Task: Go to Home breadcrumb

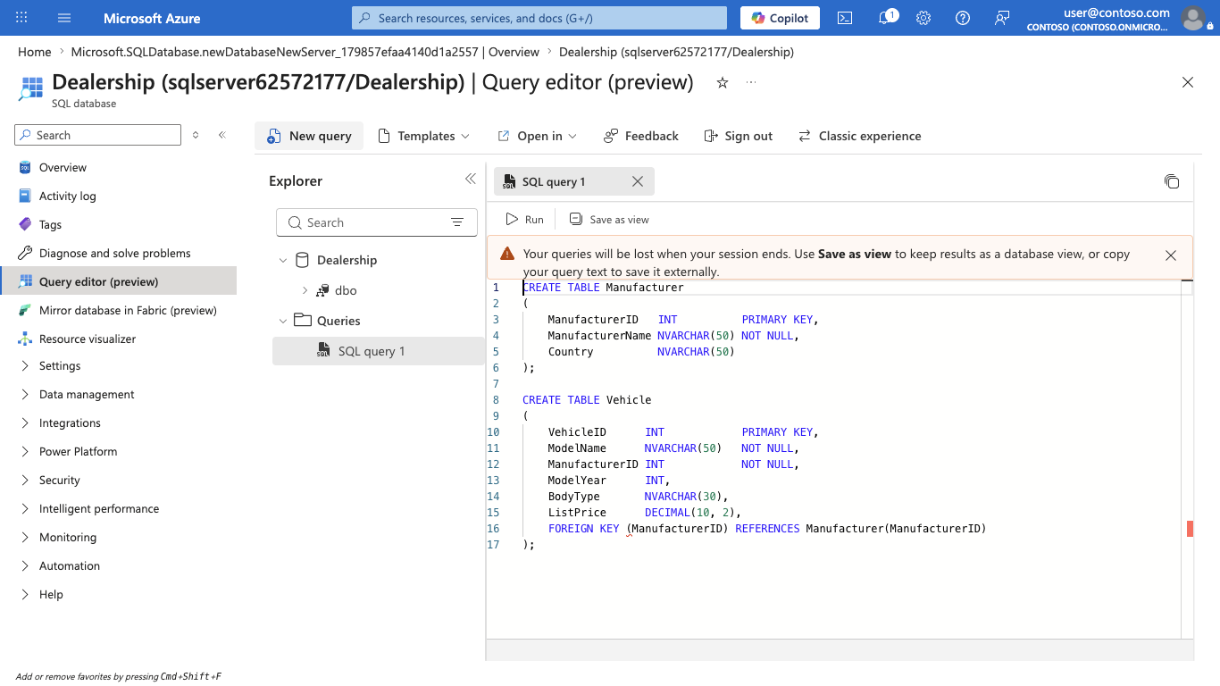Action: point(35,52)
